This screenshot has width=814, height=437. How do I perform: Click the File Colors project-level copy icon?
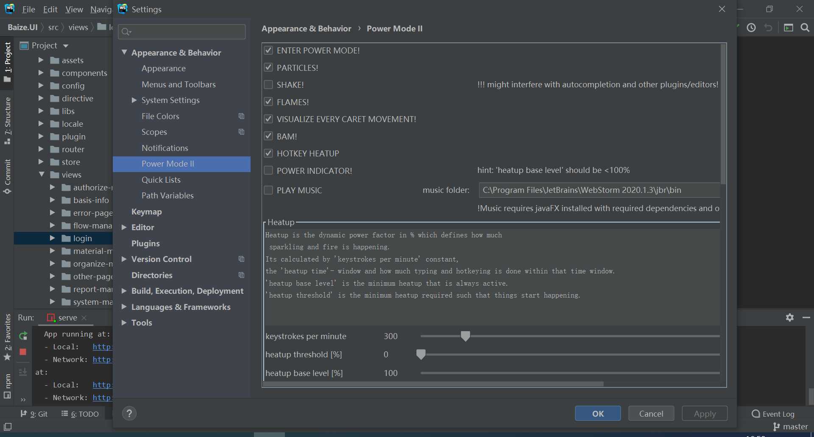pos(241,116)
